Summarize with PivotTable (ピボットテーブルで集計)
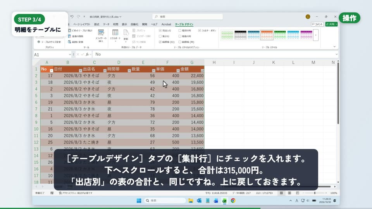 point(80,31)
